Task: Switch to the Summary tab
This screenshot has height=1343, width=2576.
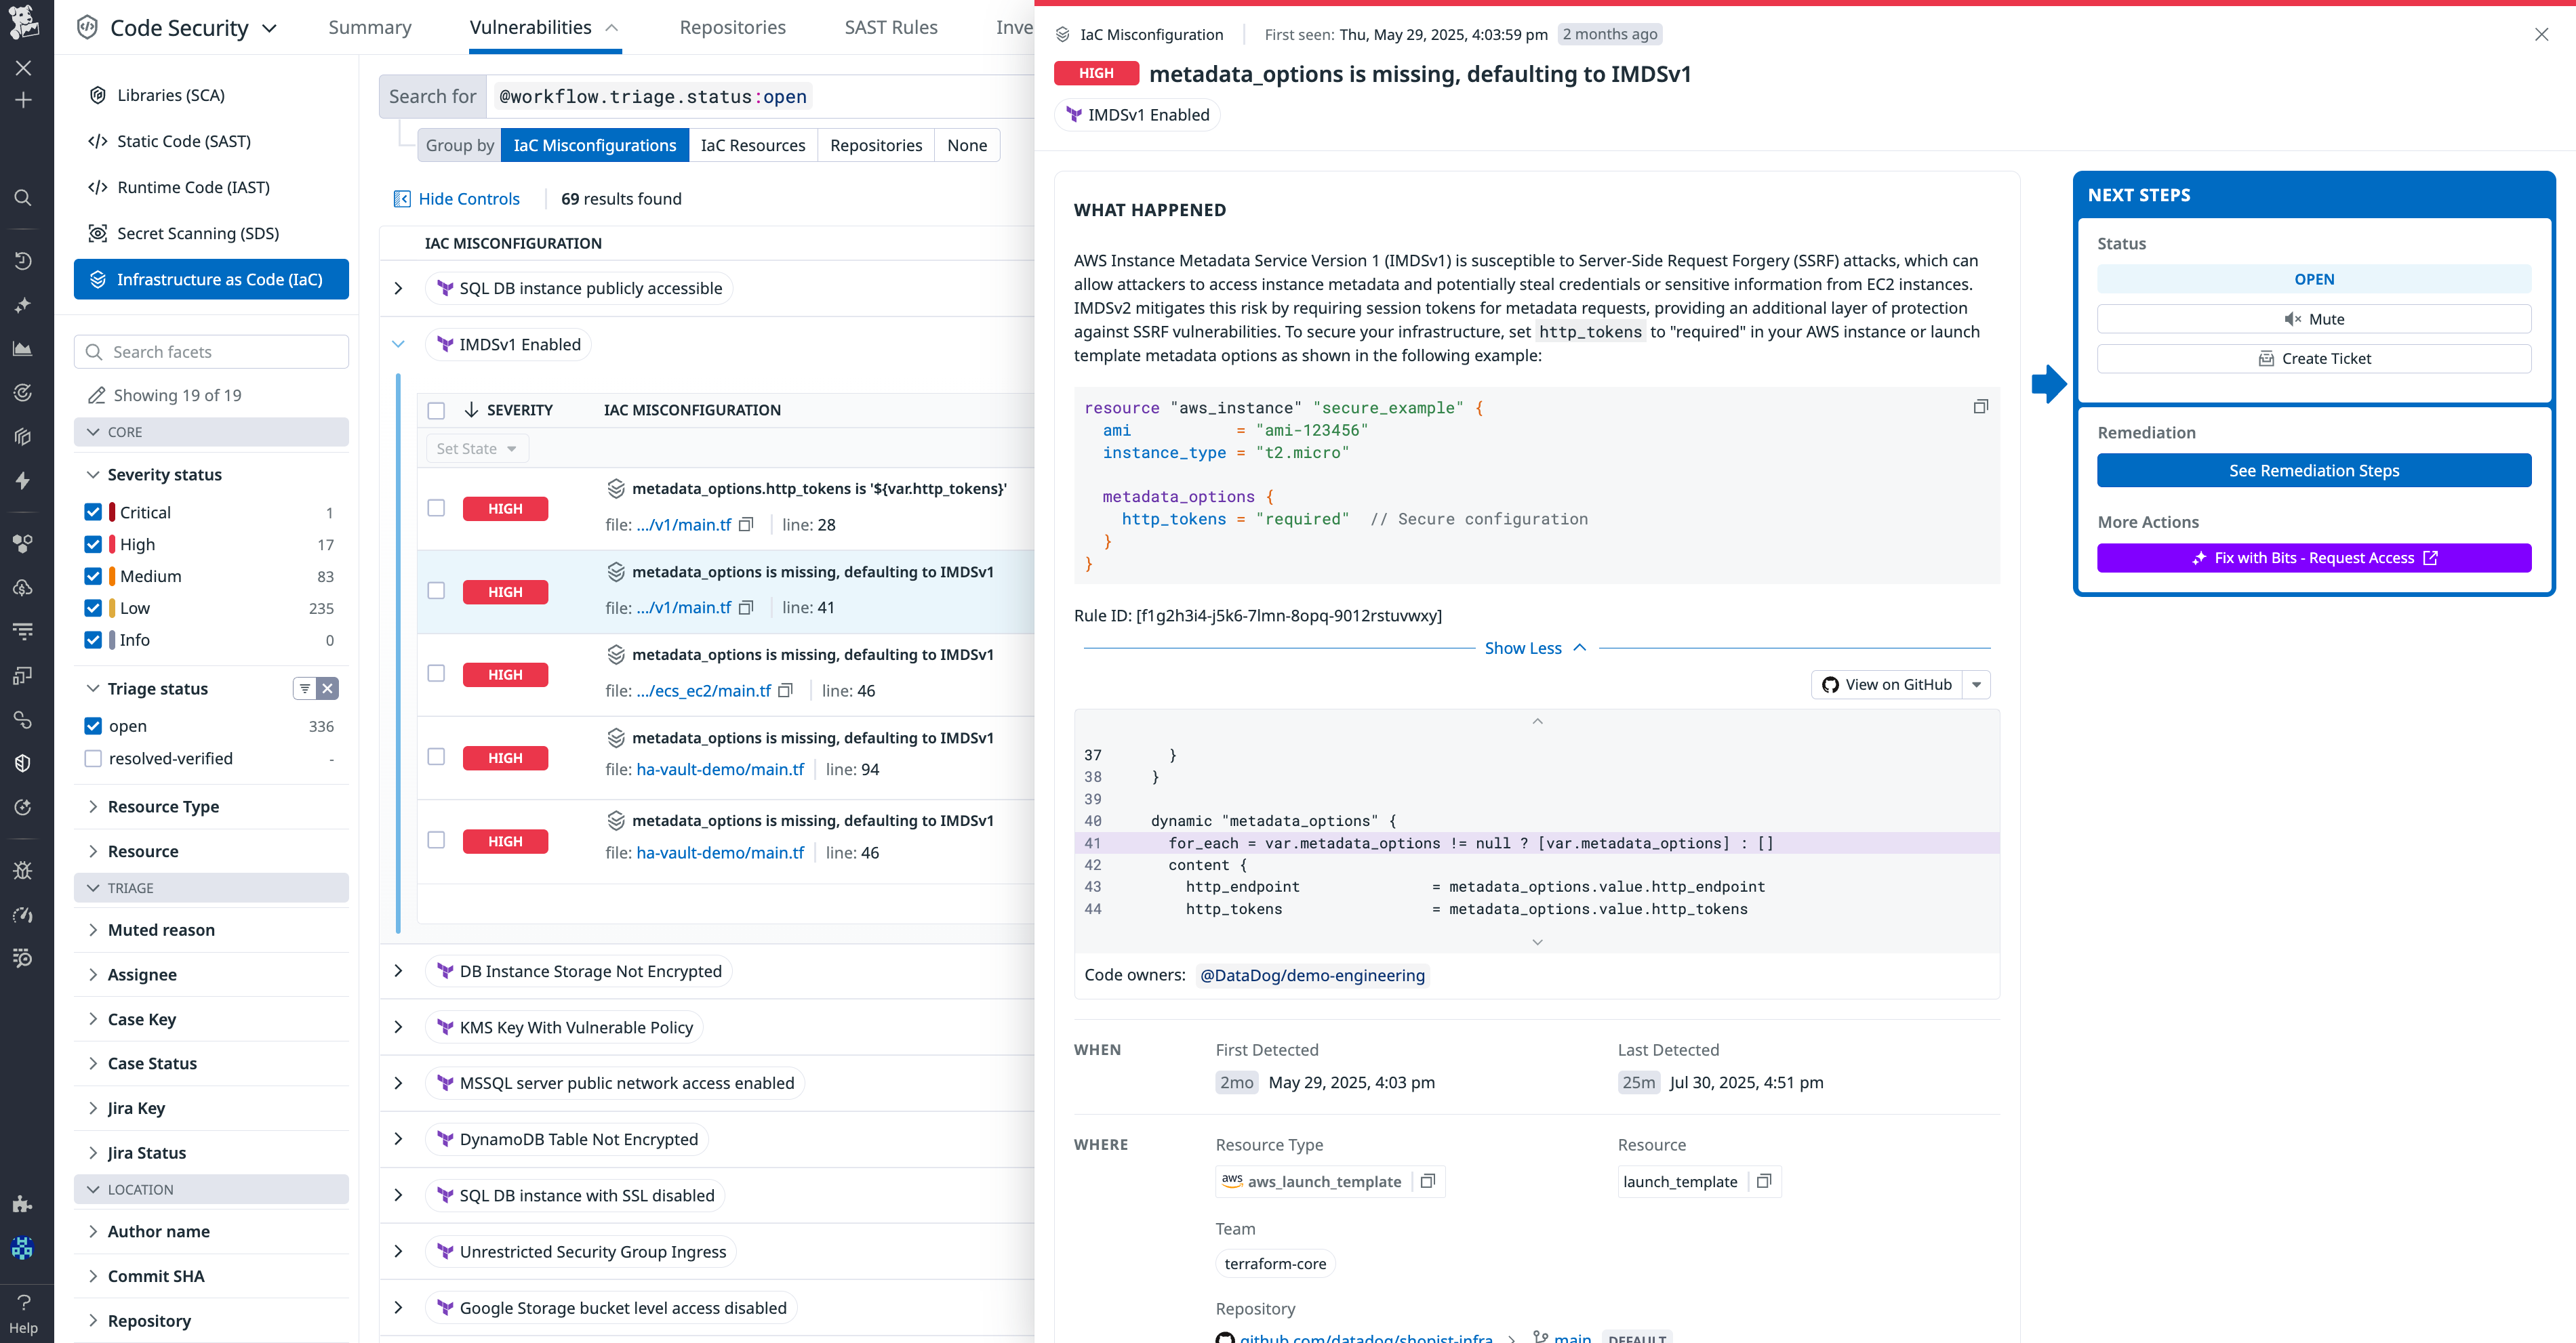Action: pyautogui.click(x=369, y=27)
